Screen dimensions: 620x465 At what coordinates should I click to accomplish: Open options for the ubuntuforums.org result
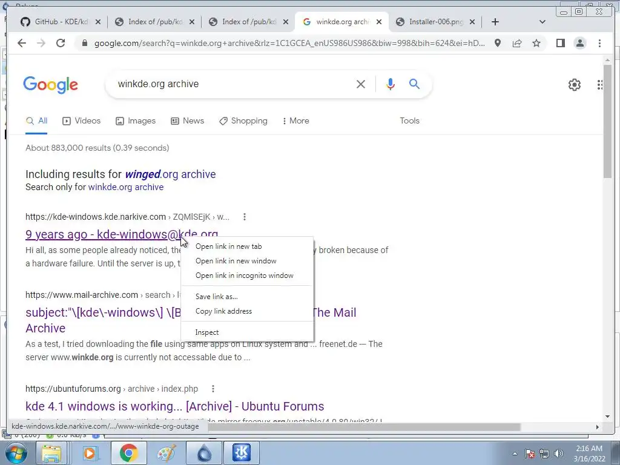click(213, 389)
